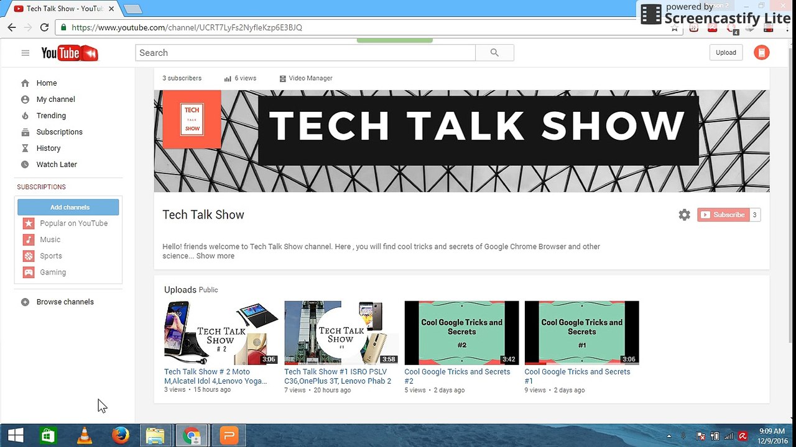The height and width of the screenshot is (447, 796).
Task: Open the orange presentation app in taskbar
Action: click(229, 436)
